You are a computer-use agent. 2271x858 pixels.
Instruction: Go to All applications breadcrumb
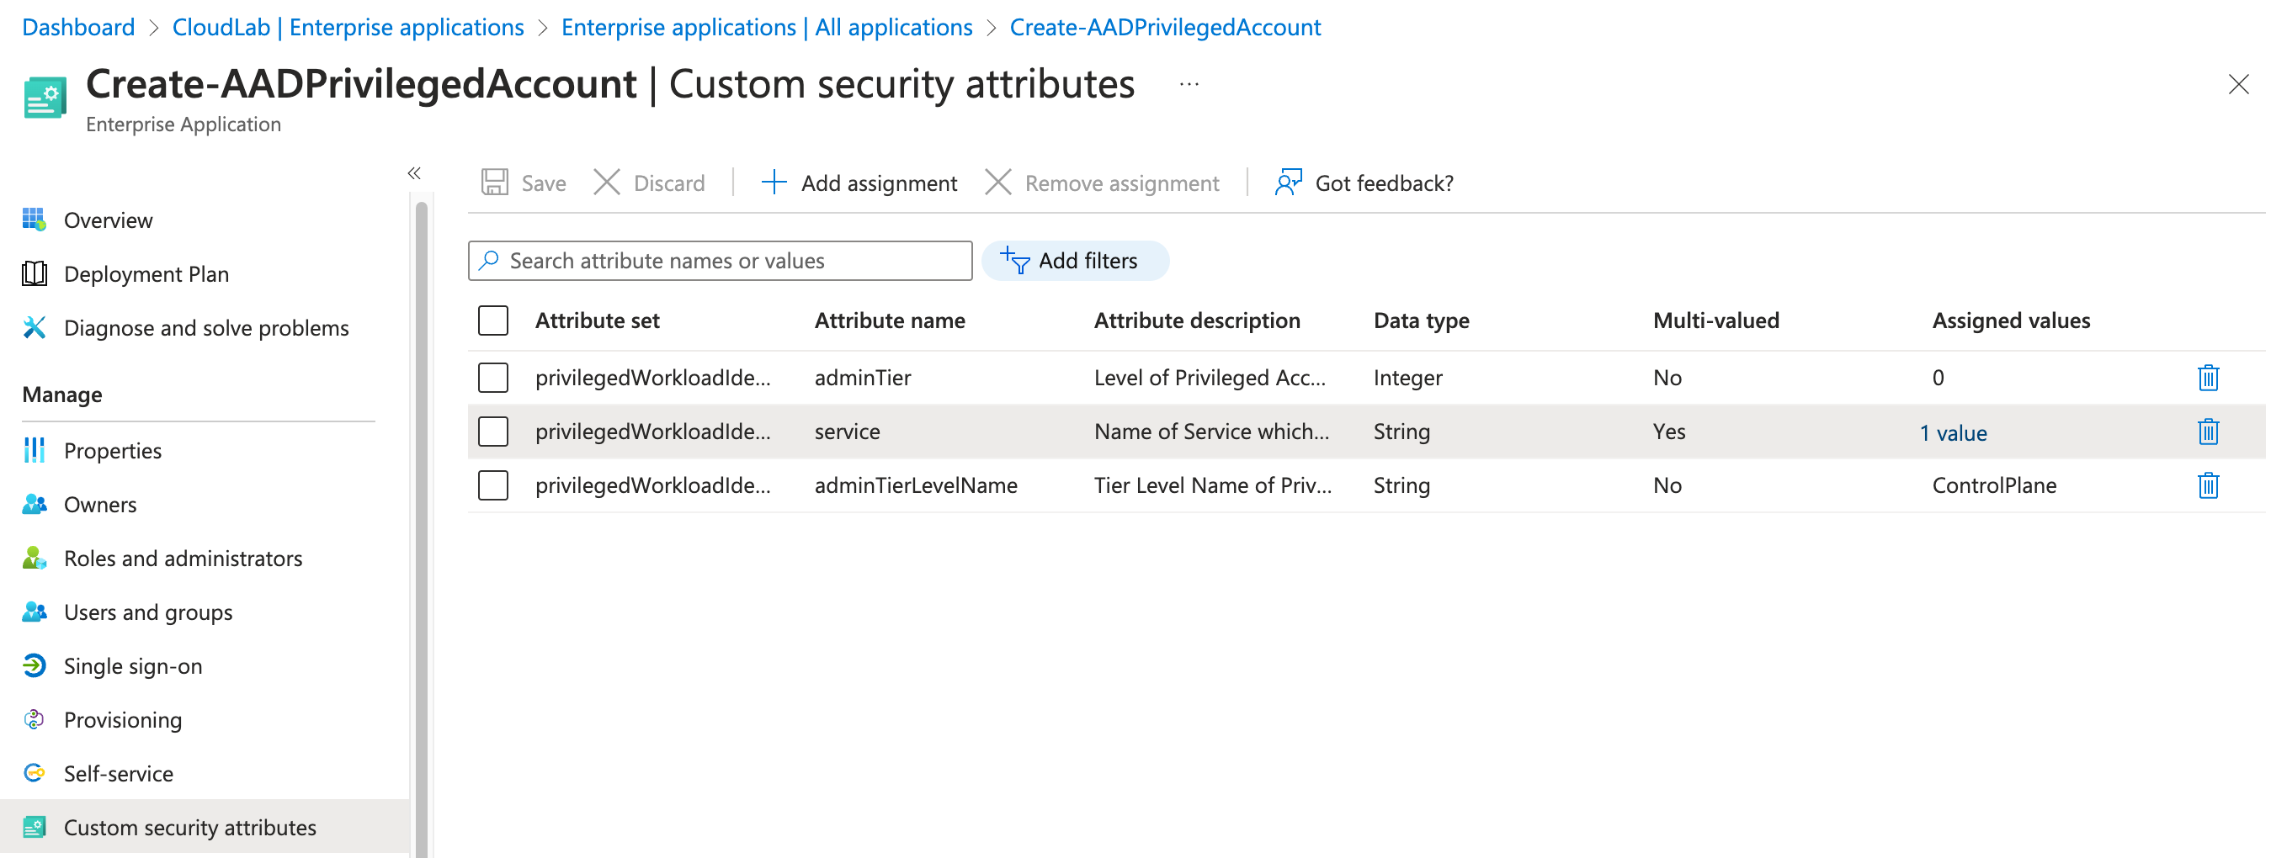click(767, 26)
